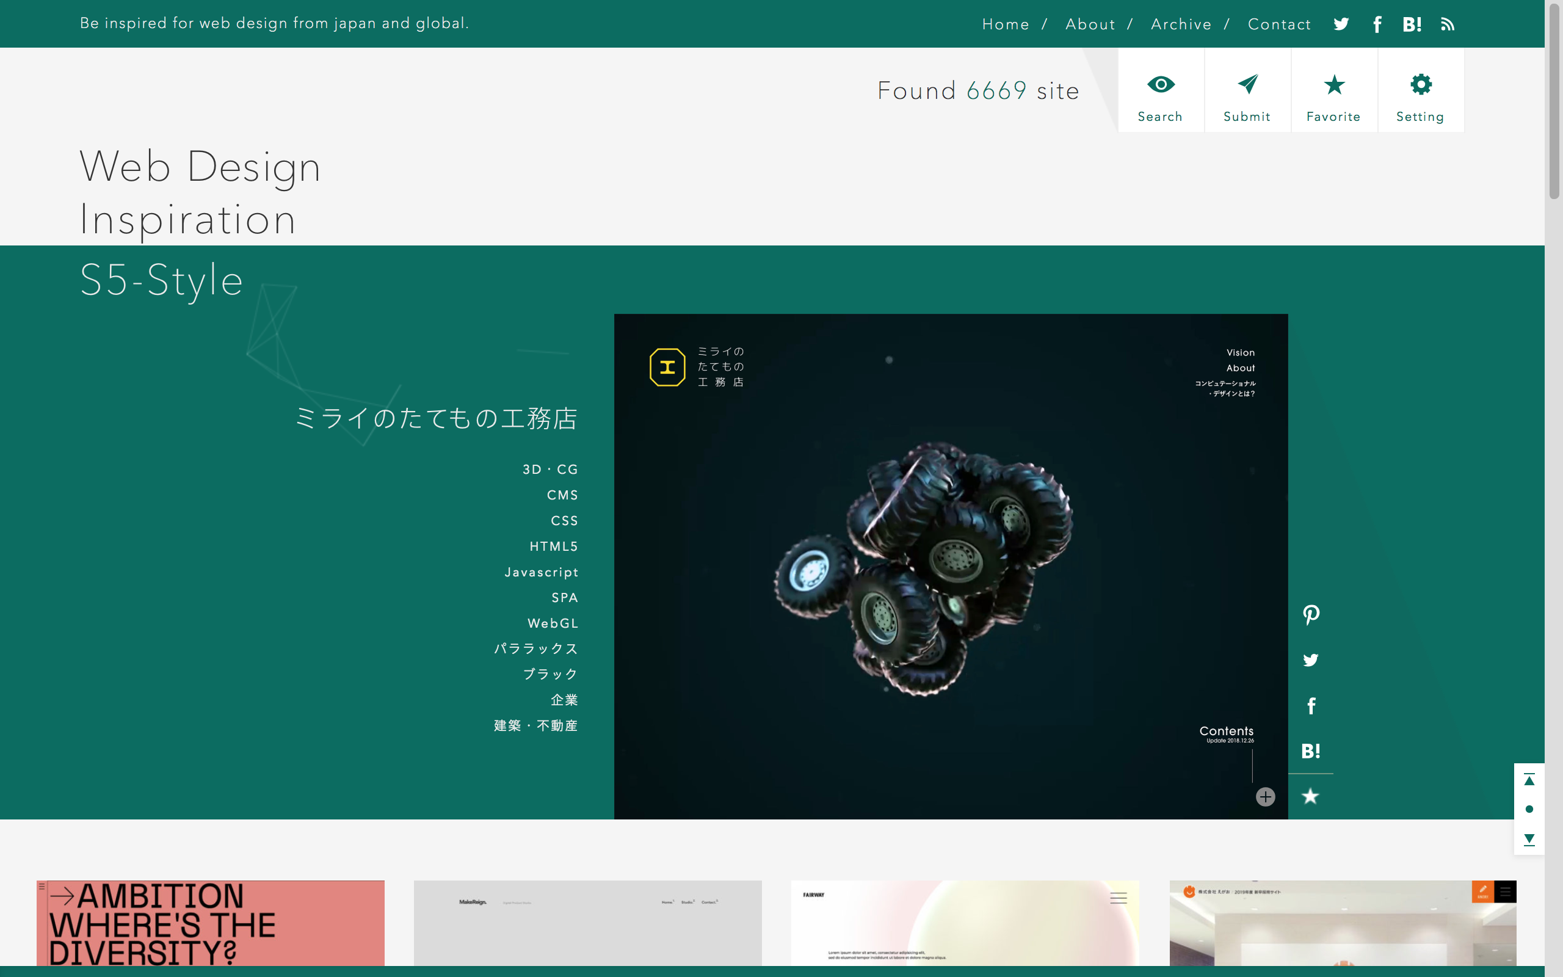
Task: Open the featured tire screenshot thumbnail
Action: pyautogui.click(x=951, y=567)
